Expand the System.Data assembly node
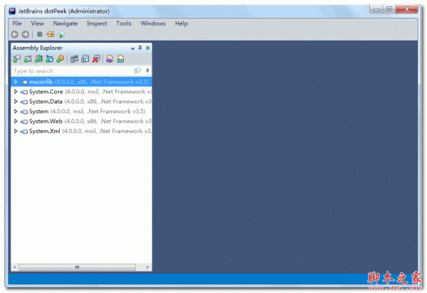Image resolution: width=427 pixels, height=293 pixels. 16,102
